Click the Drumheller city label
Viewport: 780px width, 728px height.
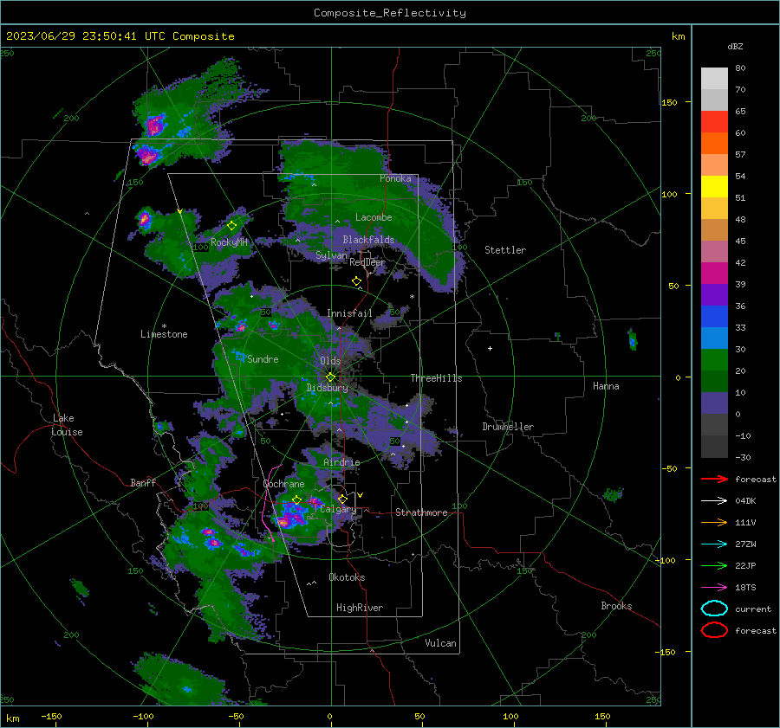tap(508, 427)
